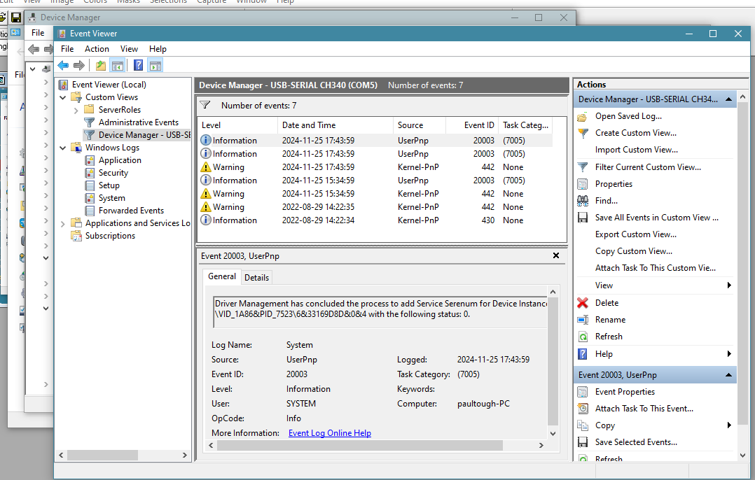Select the Security log in the tree
This screenshot has width=755, height=480.
113,173
